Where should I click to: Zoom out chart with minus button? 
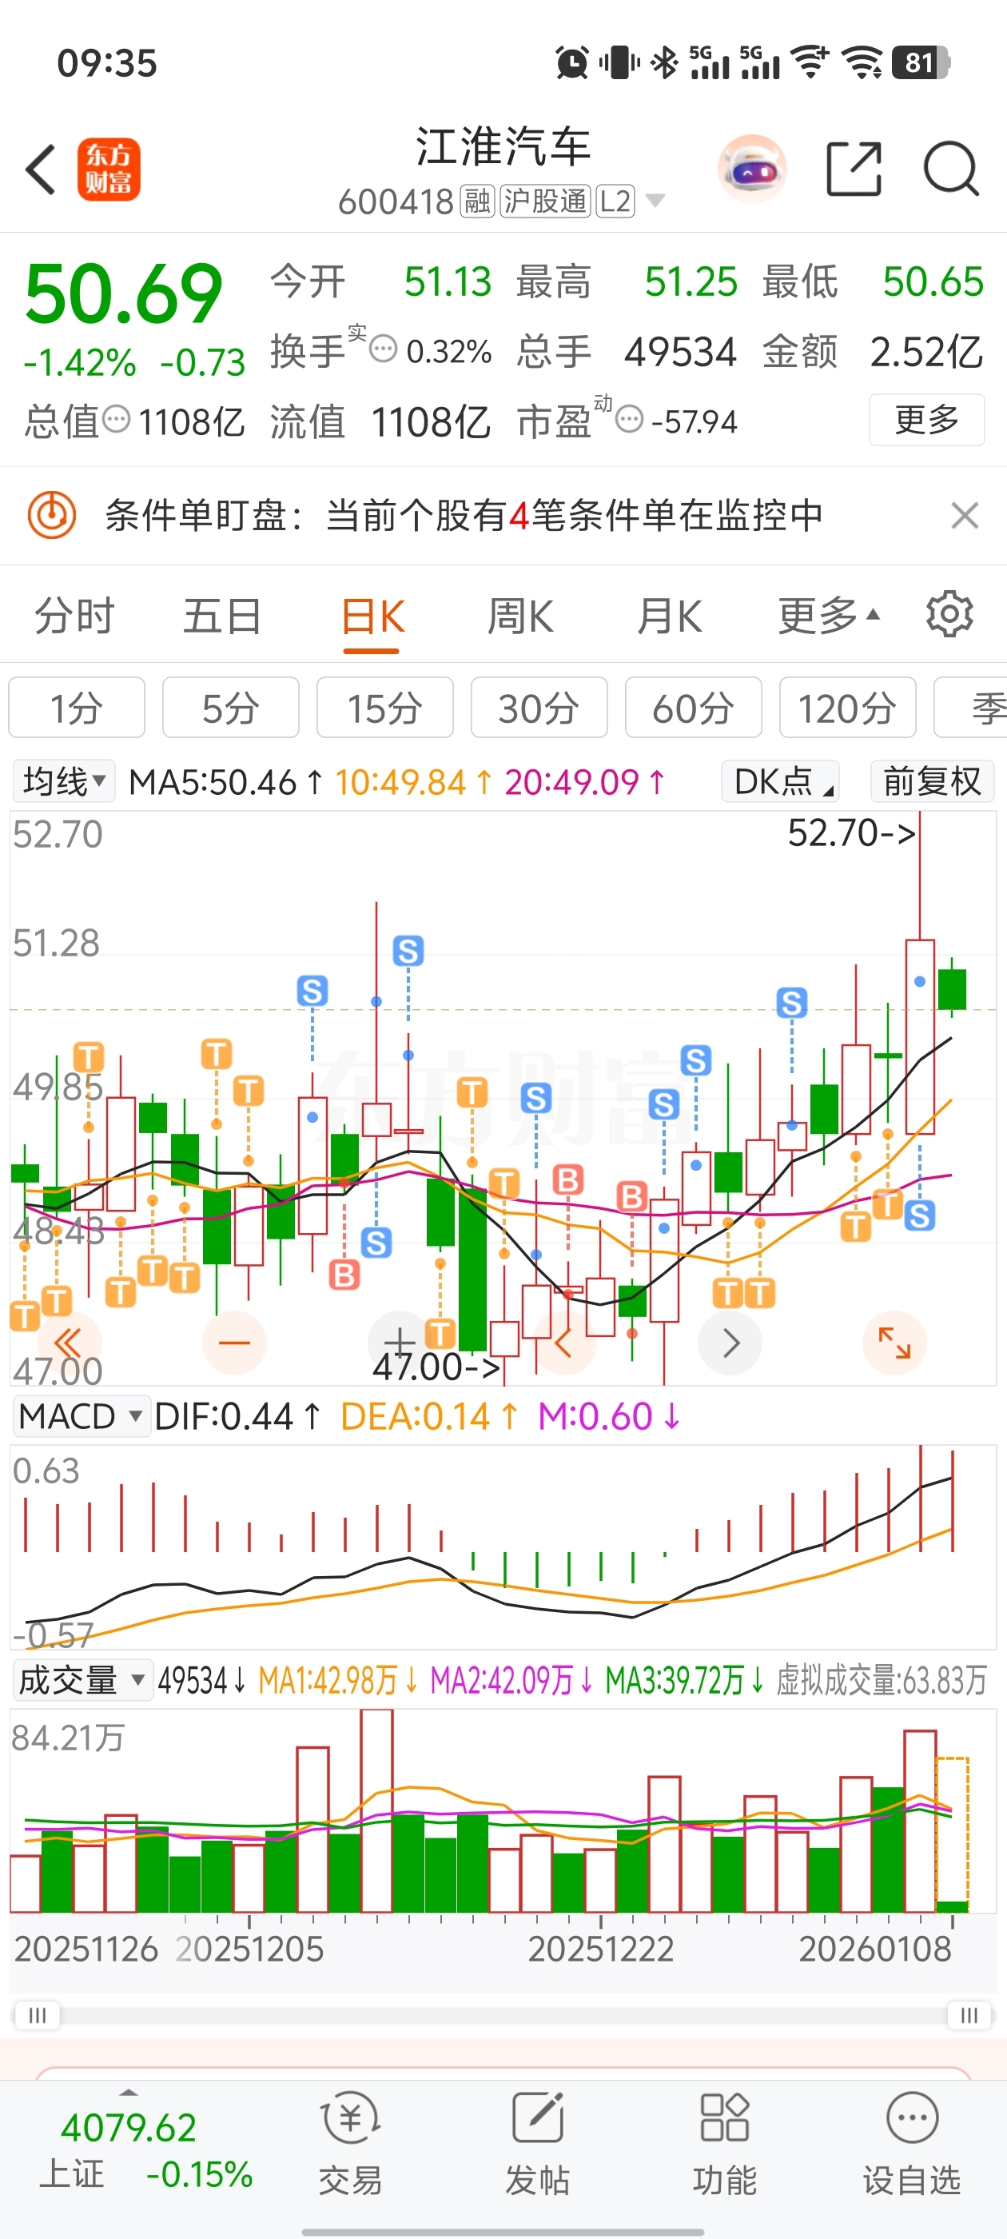pos(233,1343)
